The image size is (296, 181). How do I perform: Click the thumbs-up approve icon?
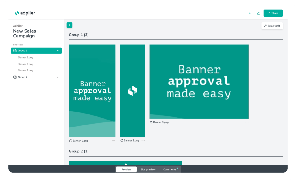coord(258,13)
